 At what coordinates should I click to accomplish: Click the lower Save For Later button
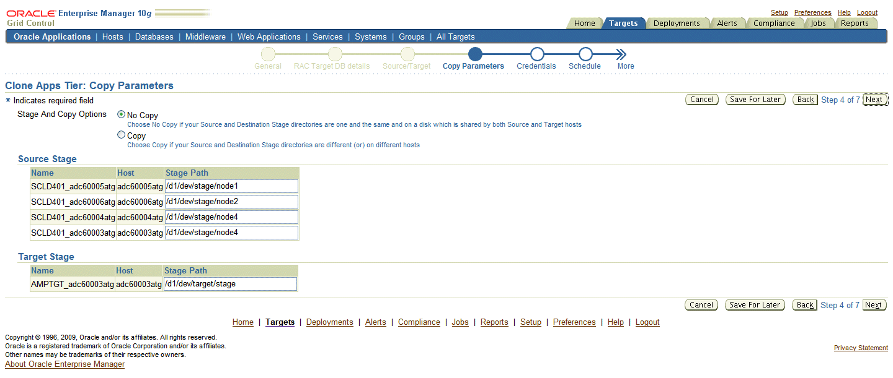click(x=755, y=305)
